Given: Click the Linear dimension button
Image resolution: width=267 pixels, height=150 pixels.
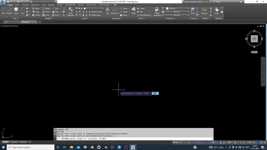Looking at the screenshot, I should (x=124, y=8).
